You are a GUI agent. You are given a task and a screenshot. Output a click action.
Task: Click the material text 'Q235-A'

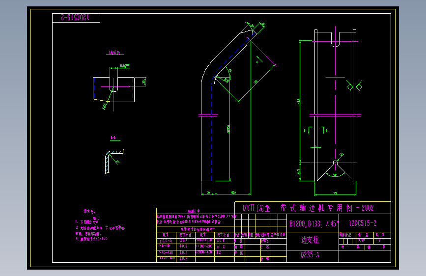(x=310, y=255)
